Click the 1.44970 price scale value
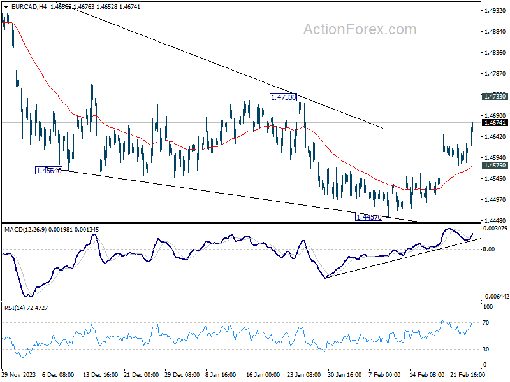The image size is (510, 382). pyautogui.click(x=495, y=199)
